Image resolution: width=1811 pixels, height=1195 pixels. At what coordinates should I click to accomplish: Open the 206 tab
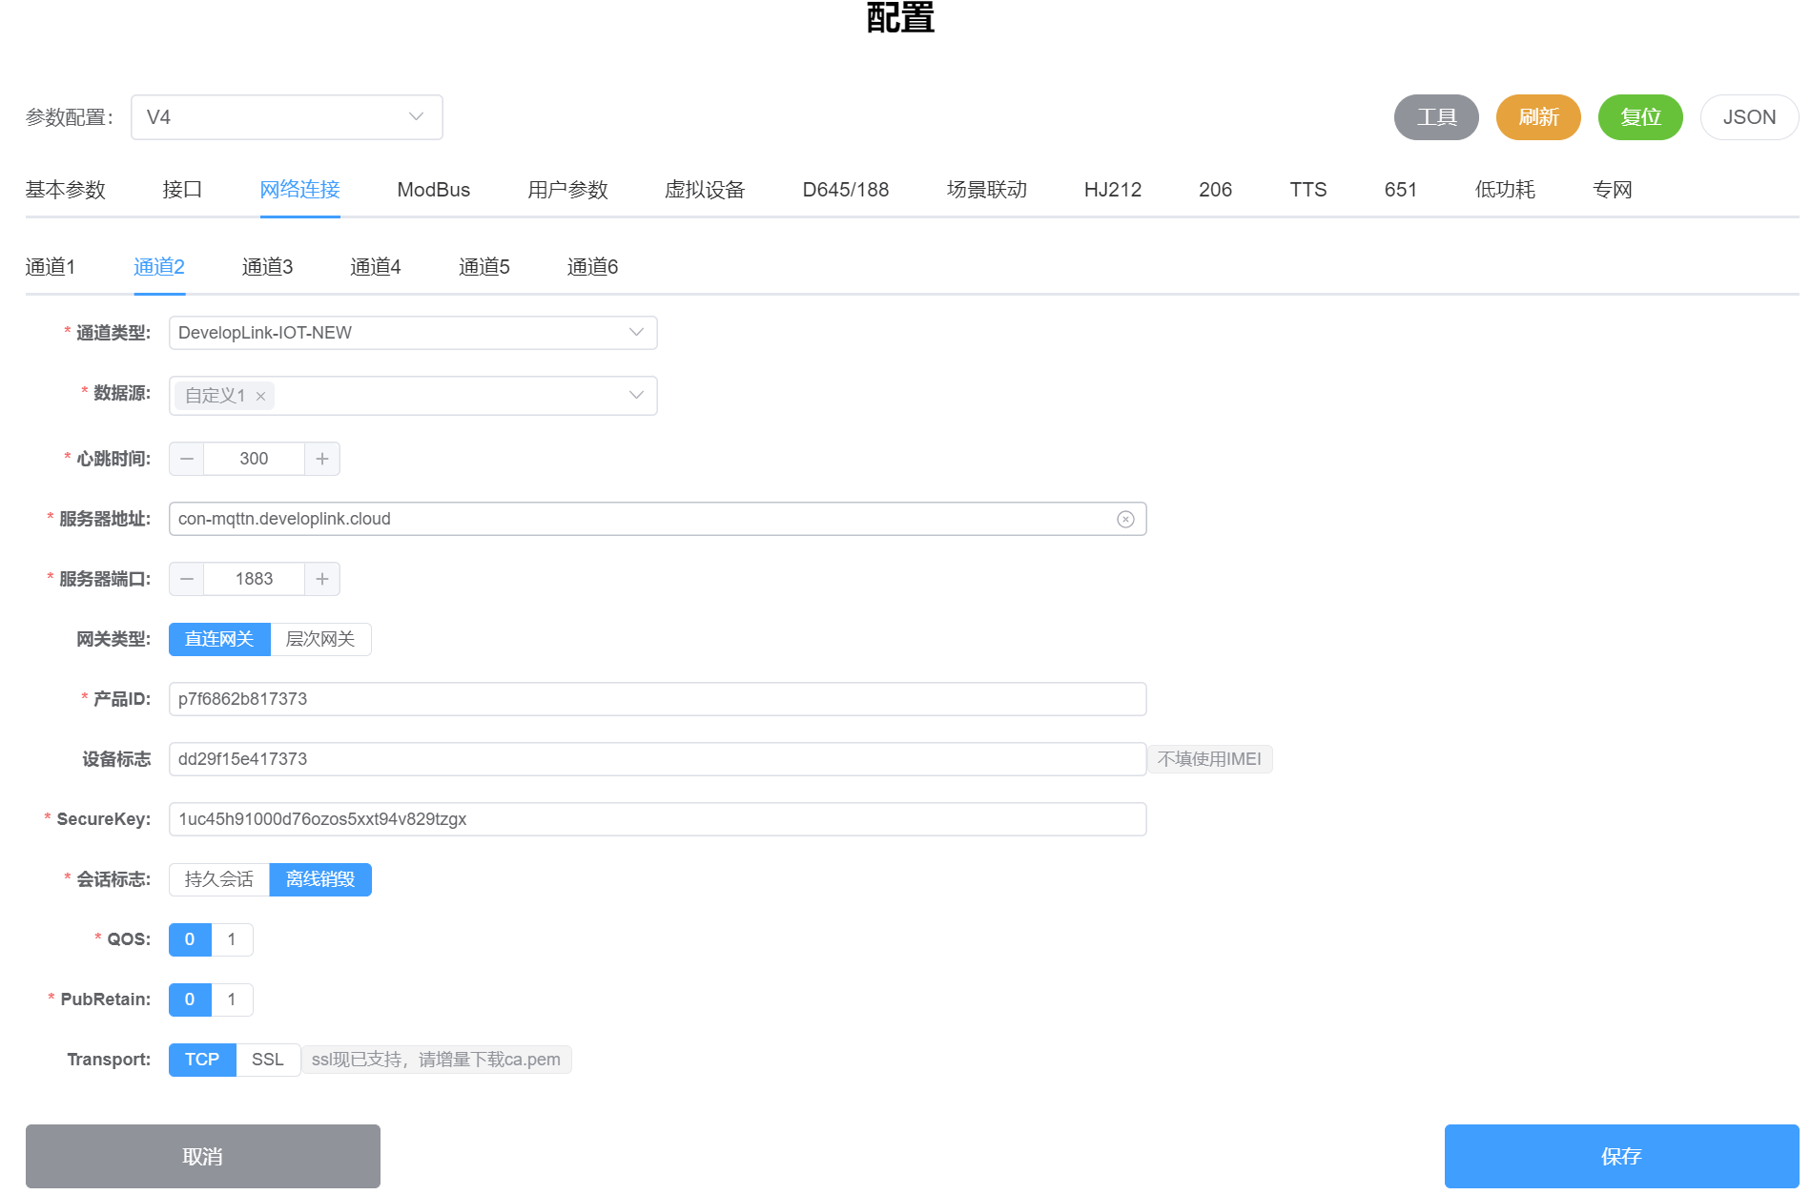pos(1215,190)
